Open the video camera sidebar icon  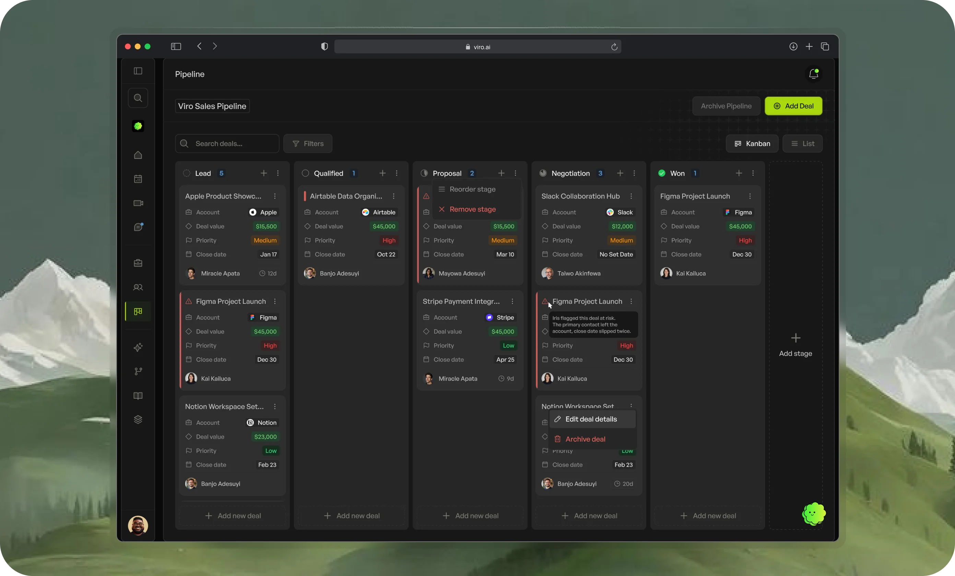(138, 203)
